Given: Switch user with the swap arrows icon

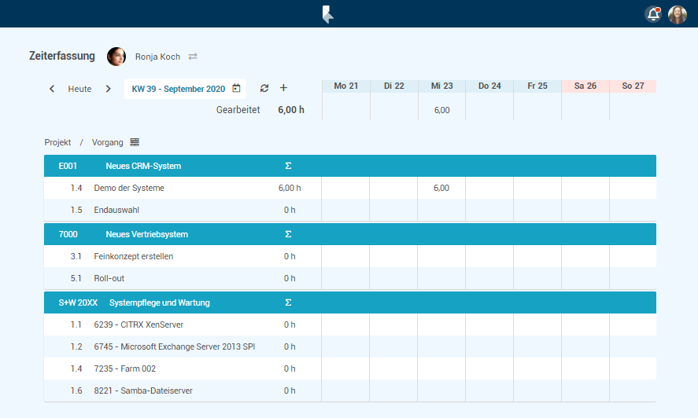Looking at the screenshot, I should 193,57.
